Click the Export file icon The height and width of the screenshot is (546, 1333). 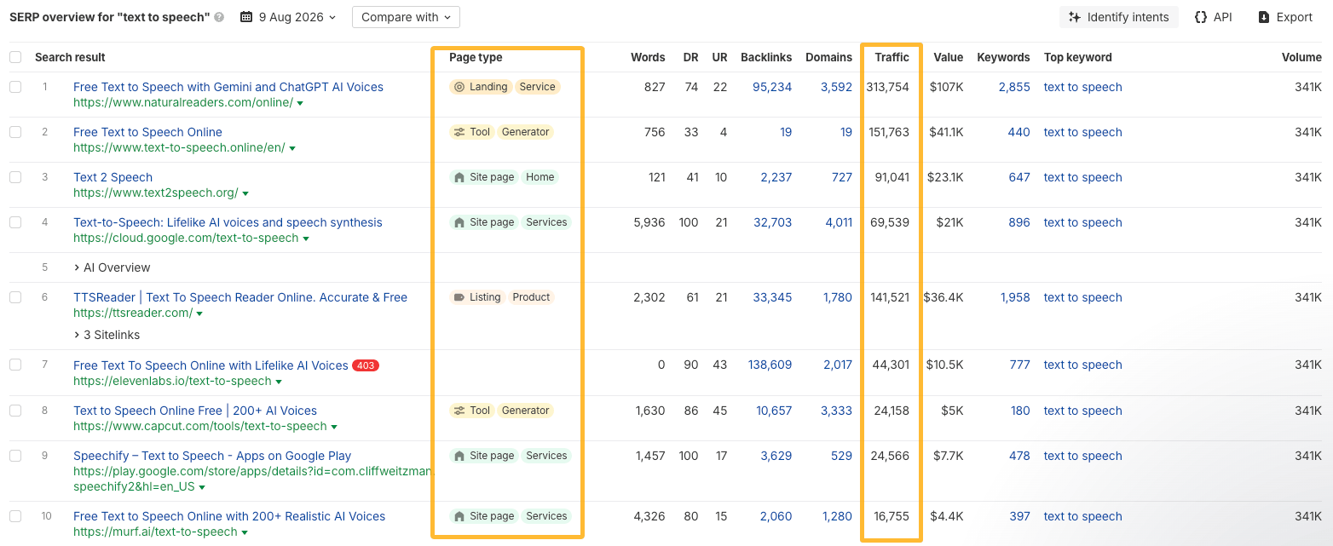pyautogui.click(x=1264, y=17)
